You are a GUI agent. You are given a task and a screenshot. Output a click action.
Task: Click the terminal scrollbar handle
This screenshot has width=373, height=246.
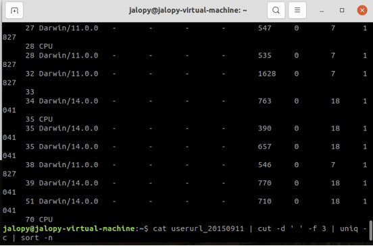click(370, 230)
